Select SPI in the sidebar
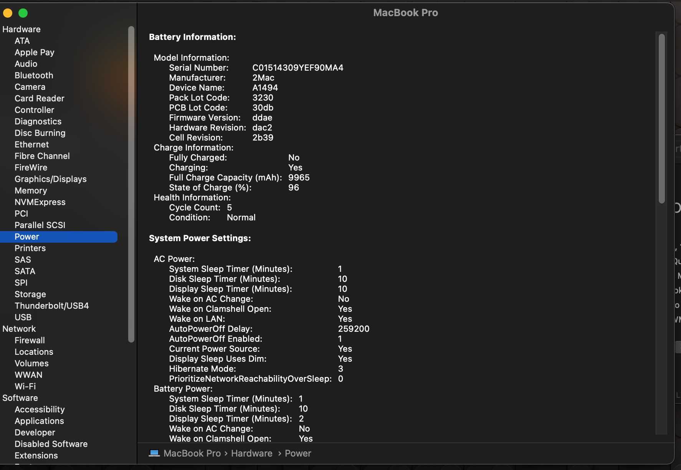The height and width of the screenshot is (470, 681). click(21, 283)
